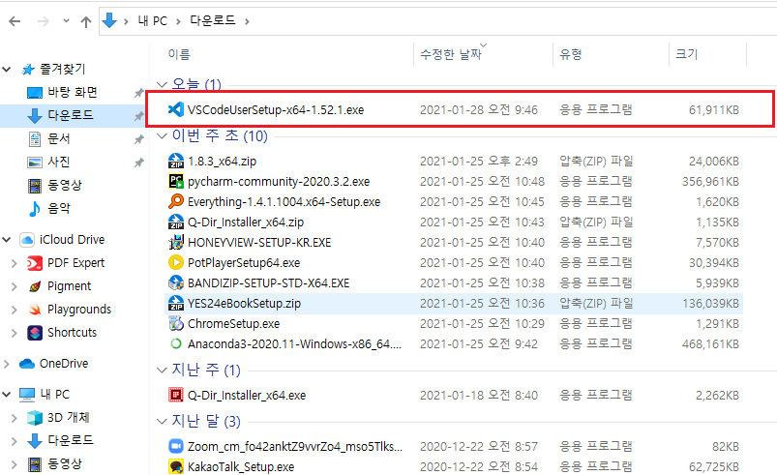Click the pin icon next to 문서
This screenshot has width=777, height=475.
coord(139,139)
